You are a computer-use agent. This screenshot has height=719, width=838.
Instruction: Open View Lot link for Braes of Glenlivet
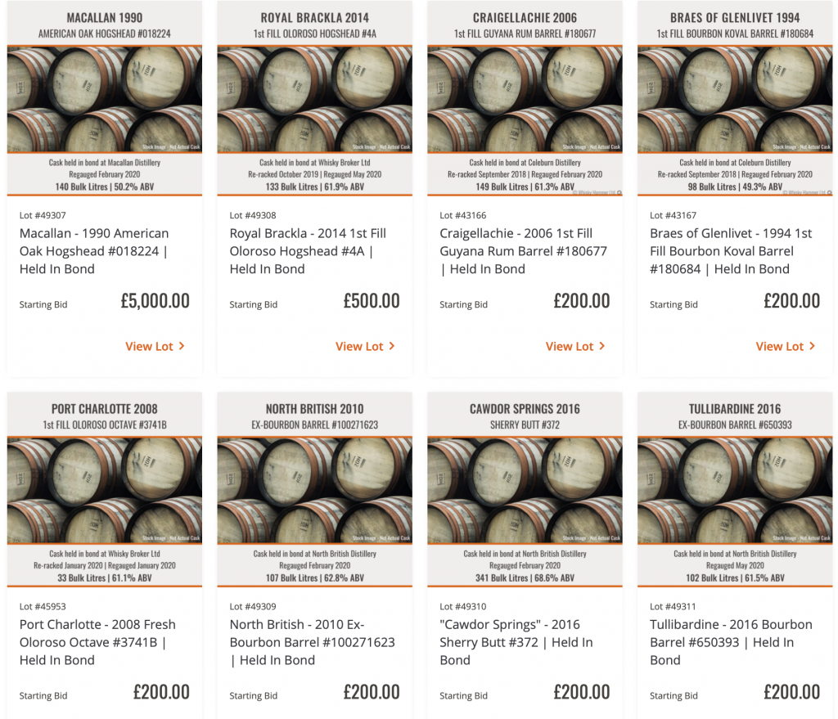780,346
